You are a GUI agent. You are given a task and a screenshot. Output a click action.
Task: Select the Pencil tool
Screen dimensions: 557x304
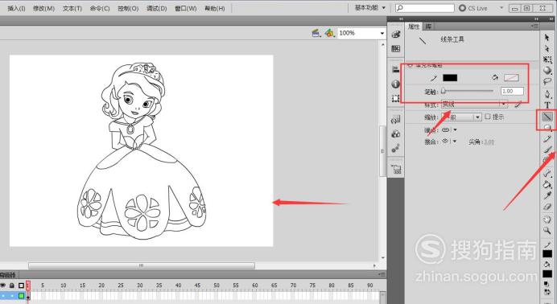[x=547, y=139]
